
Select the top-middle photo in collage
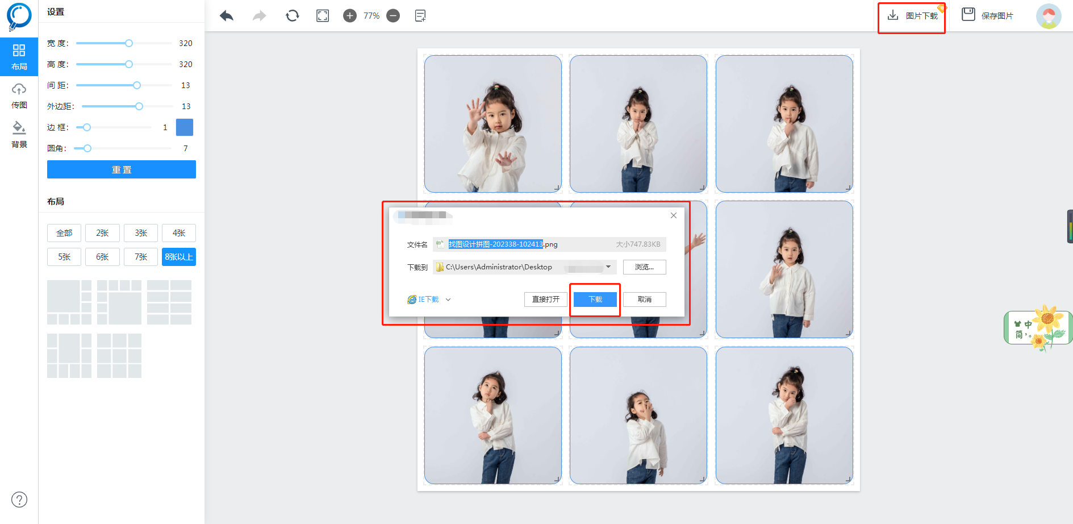638,124
